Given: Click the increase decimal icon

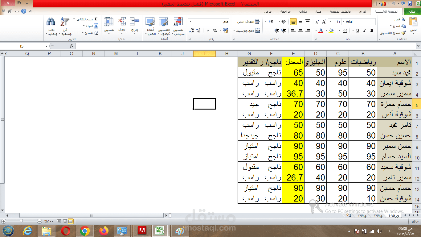Looking at the screenshot, I should [x=199, y=31].
